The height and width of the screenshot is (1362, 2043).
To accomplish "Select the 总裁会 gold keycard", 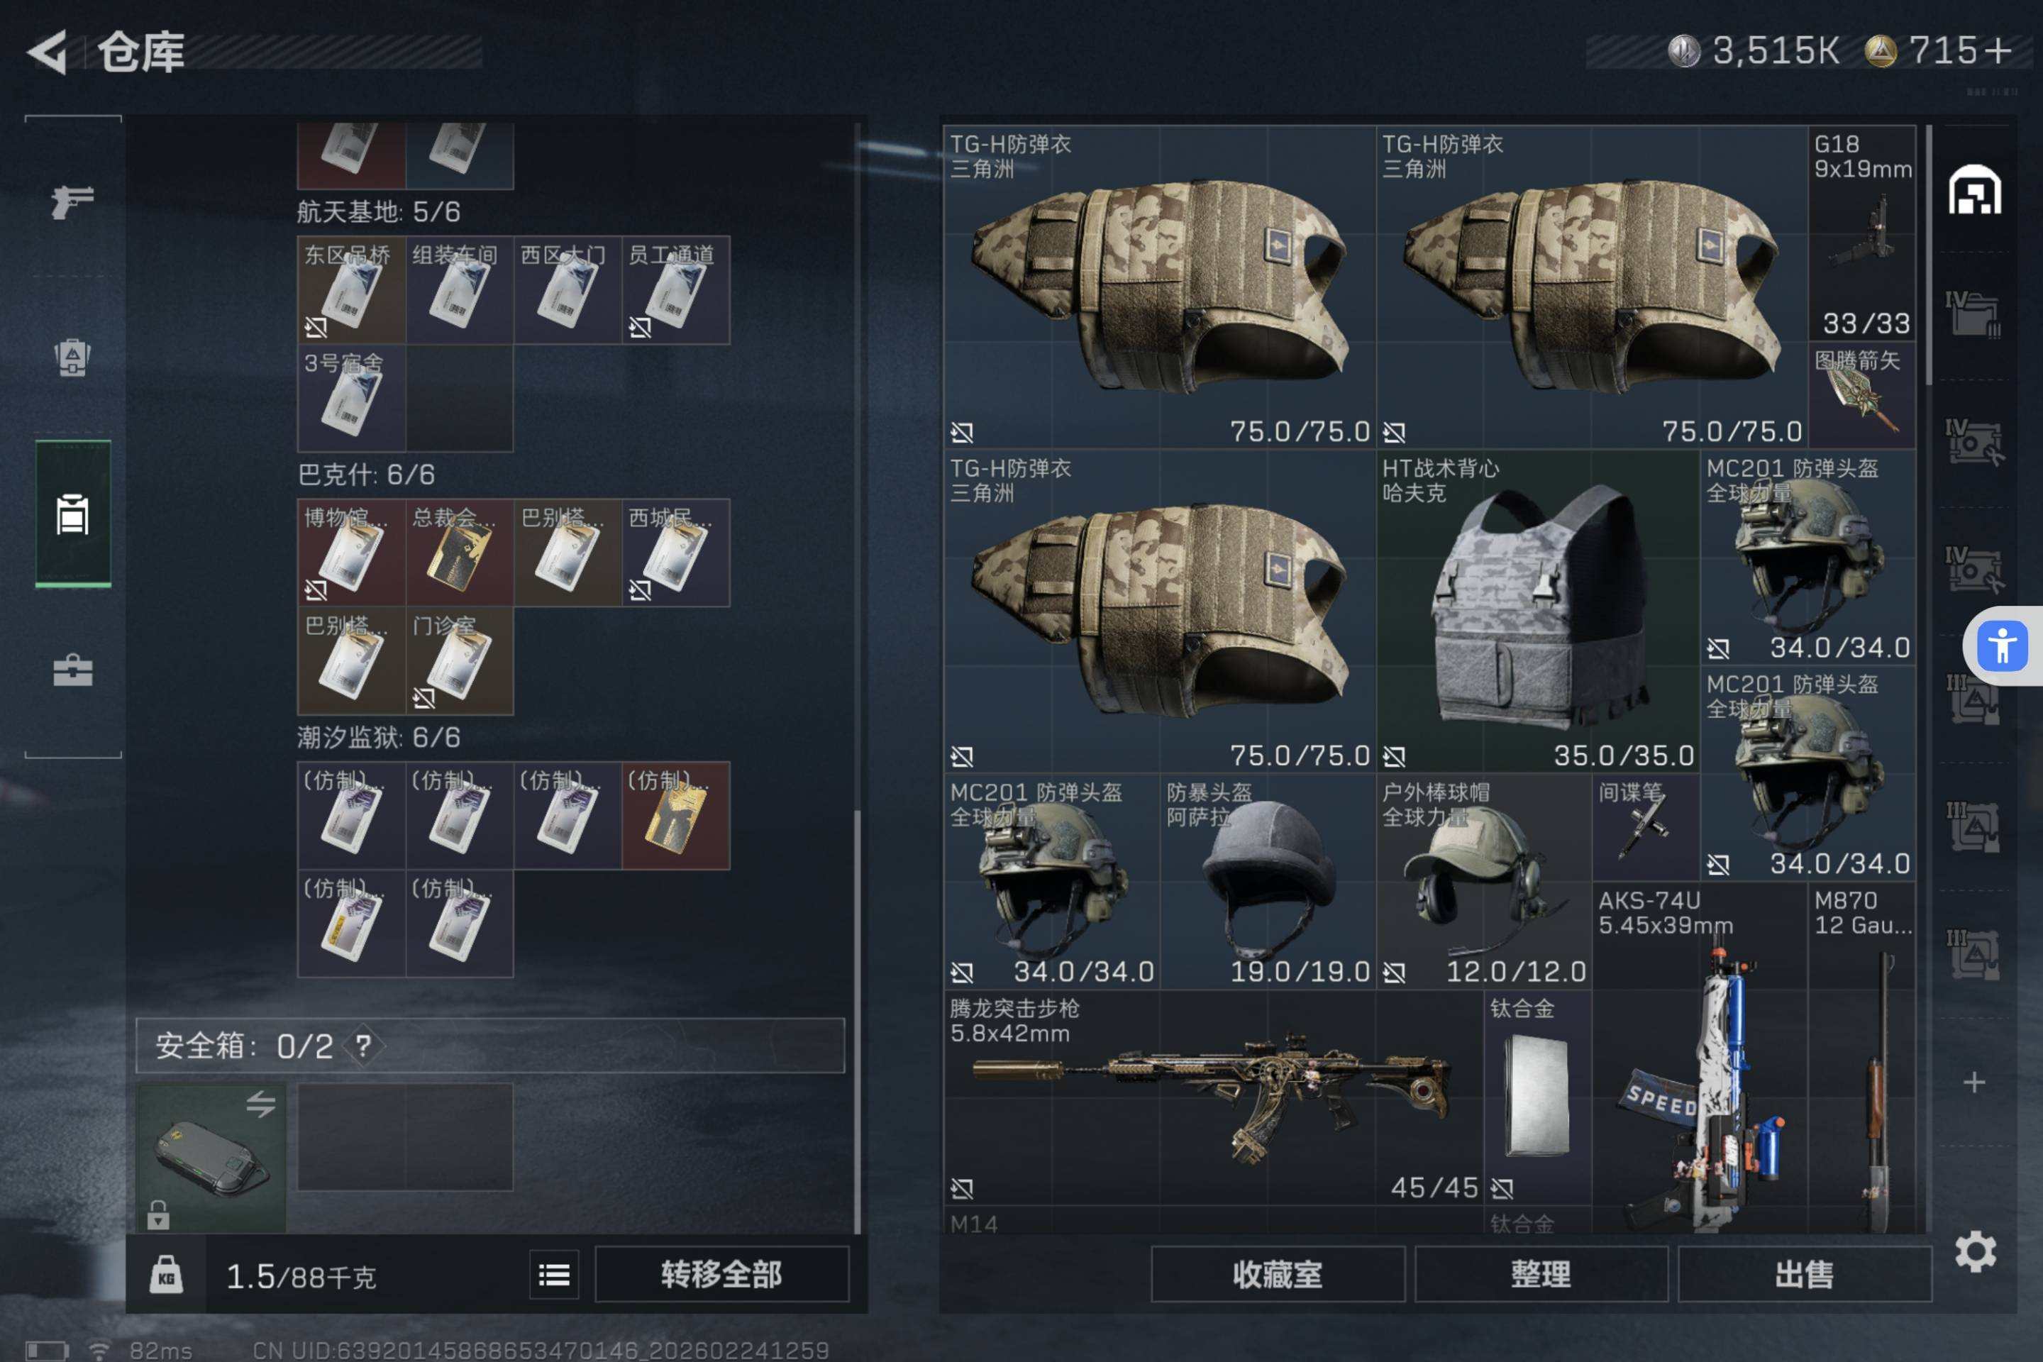I will 460,553.
